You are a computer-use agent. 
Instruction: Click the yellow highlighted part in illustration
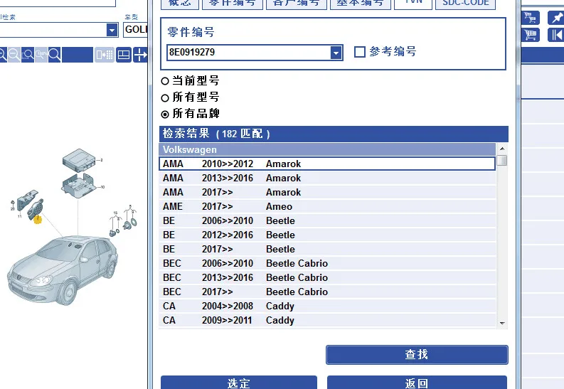point(38,219)
